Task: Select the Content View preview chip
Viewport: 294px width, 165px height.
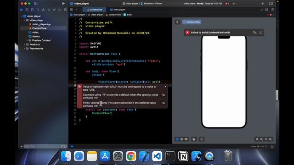Action: (192, 22)
